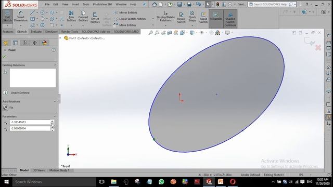Viewport: 333px width, 187px height.
Task: Switch to the Motion Study 1 tab
Action: tap(59, 170)
